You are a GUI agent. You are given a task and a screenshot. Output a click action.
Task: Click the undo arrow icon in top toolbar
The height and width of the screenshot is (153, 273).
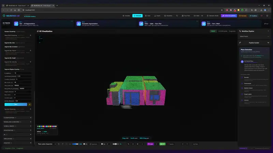click(x=177, y=16)
